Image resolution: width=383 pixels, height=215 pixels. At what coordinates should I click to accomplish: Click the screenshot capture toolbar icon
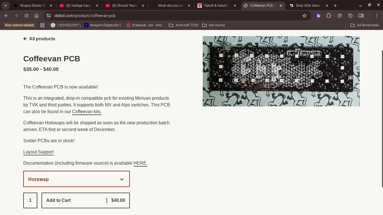[x=340, y=16]
